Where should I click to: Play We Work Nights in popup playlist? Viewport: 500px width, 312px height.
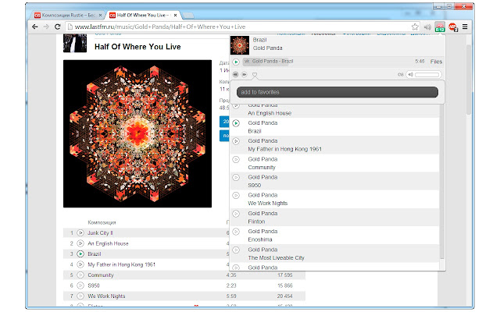pos(236,195)
